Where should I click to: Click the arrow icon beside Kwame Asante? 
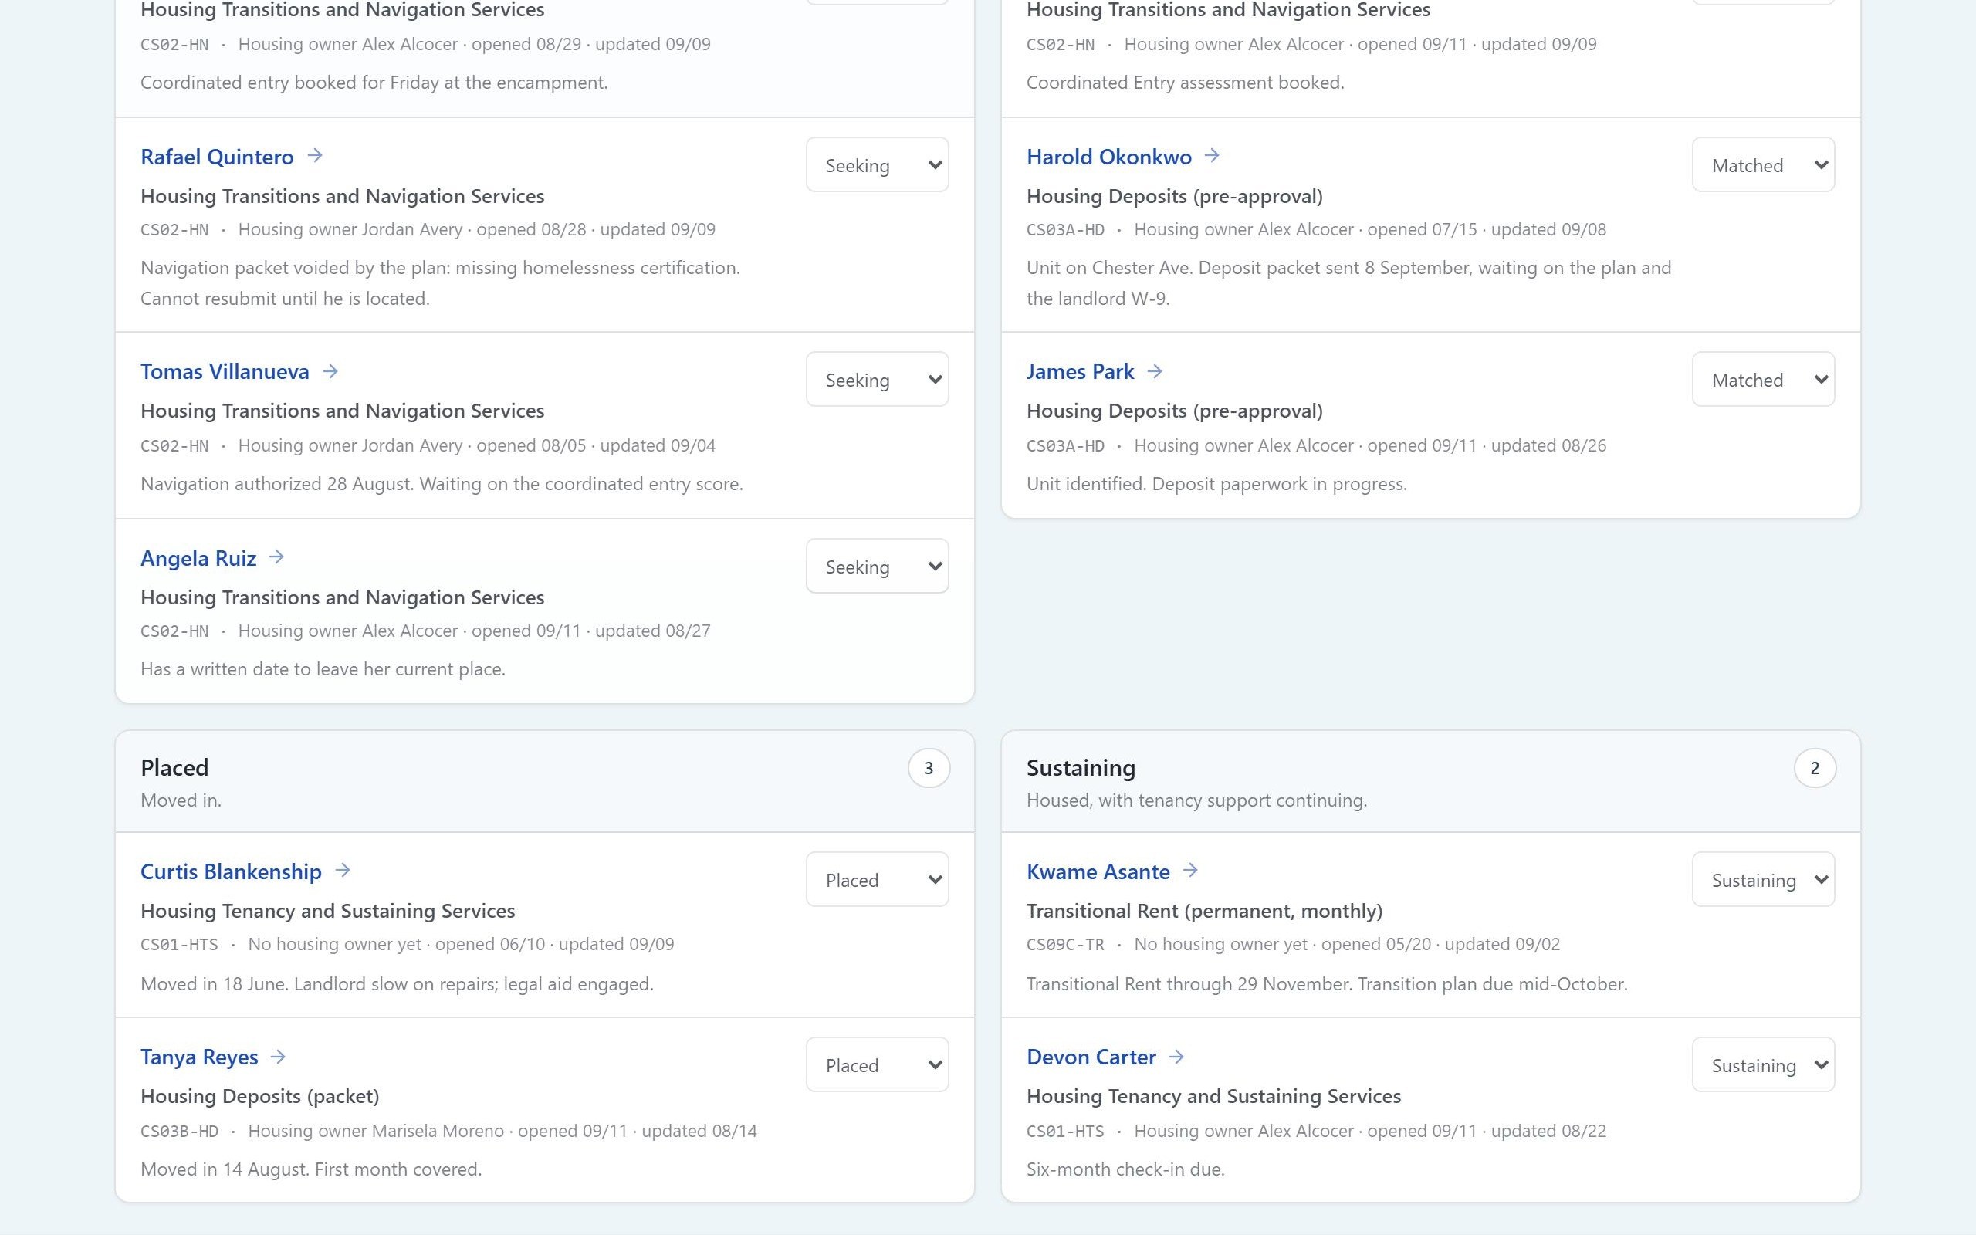tap(1190, 871)
